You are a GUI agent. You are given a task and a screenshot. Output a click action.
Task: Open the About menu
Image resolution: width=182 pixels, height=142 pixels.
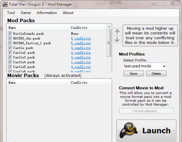tap(68, 13)
